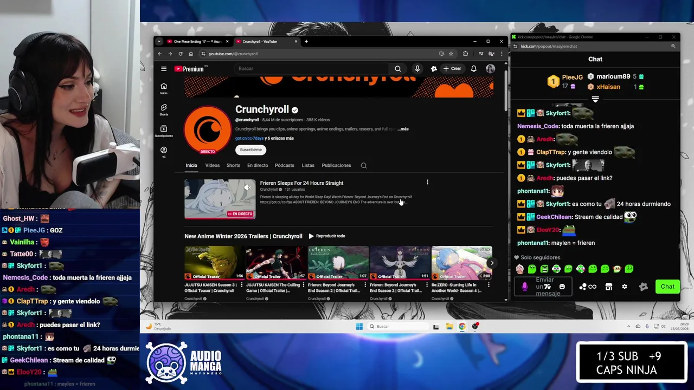
Task: Open emoji picker smiley in Kick chat
Action: tap(562, 287)
